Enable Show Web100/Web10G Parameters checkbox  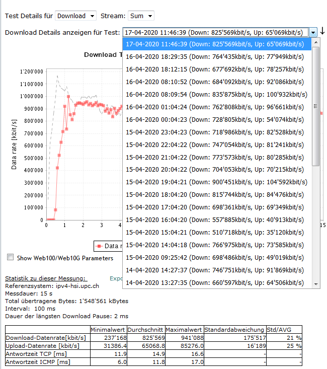(x=11, y=257)
